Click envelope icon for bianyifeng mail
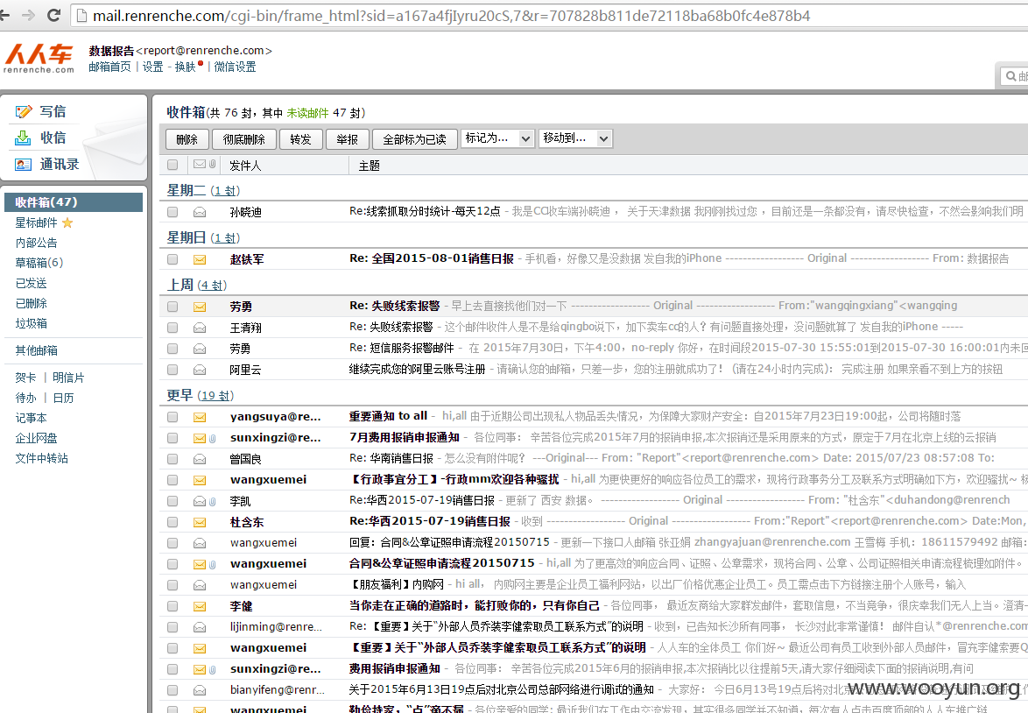This screenshot has height=713, width=1028. pos(200,690)
